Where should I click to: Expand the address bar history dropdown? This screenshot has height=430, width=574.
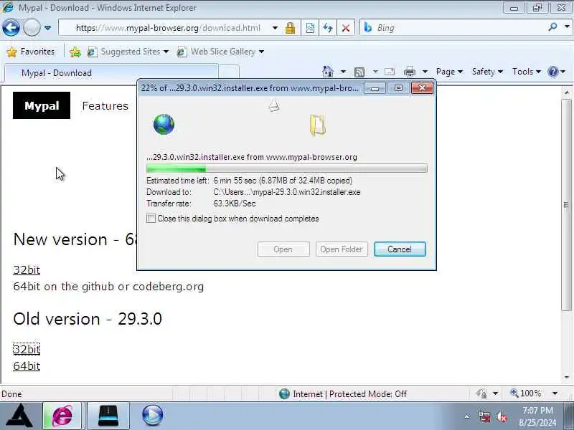[275, 28]
